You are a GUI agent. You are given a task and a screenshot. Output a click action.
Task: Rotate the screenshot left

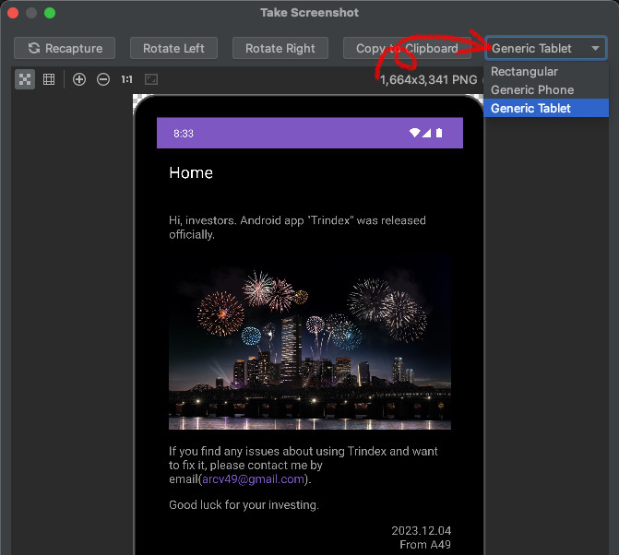173,48
